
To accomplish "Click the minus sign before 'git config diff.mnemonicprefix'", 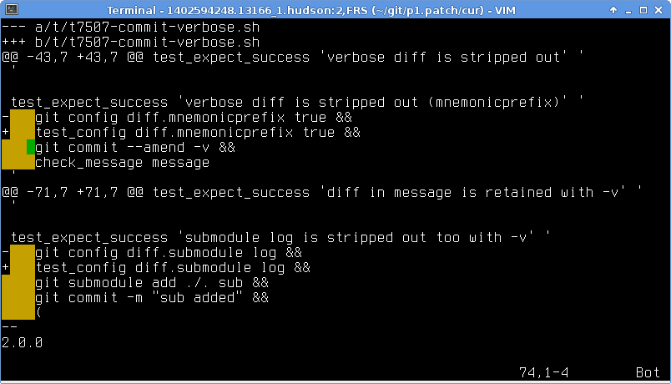I will pyautogui.click(x=6, y=118).
